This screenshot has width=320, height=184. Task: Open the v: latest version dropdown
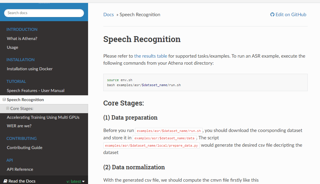75,181
